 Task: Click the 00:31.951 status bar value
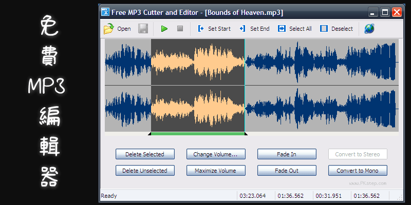(328, 196)
